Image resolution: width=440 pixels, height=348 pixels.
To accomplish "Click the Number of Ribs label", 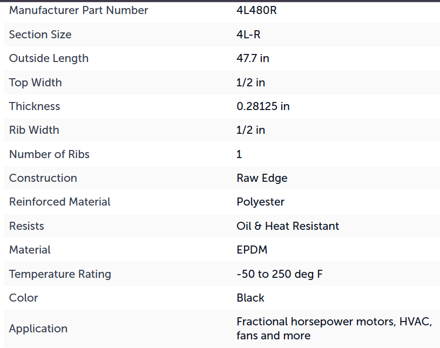I will (49, 154).
